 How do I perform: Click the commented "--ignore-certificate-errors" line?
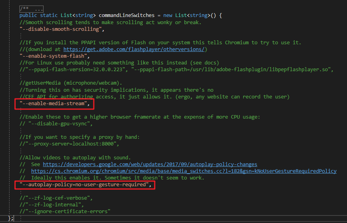pos(65,212)
